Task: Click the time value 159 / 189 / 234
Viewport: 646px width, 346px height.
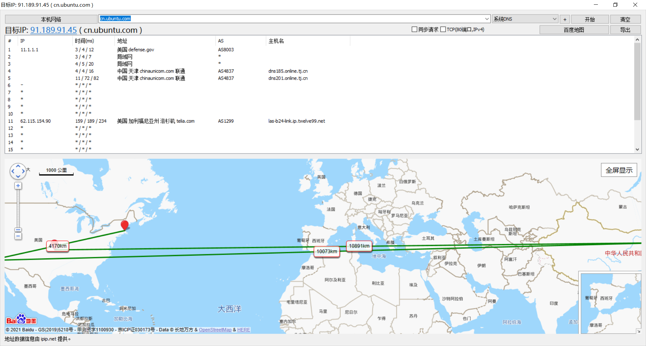Action: pos(91,121)
